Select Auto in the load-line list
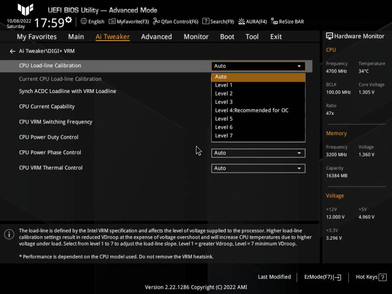 pos(258,77)
